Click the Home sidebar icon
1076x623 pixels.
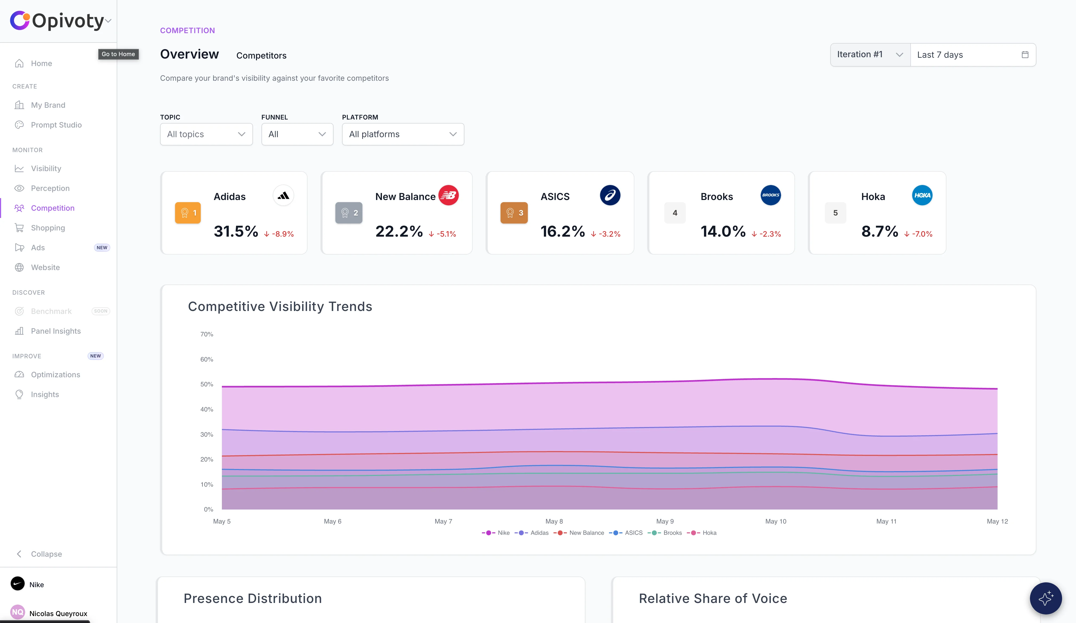(19, 63)
